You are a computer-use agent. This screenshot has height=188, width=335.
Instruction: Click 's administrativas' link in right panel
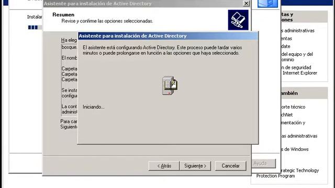[298, 31]
